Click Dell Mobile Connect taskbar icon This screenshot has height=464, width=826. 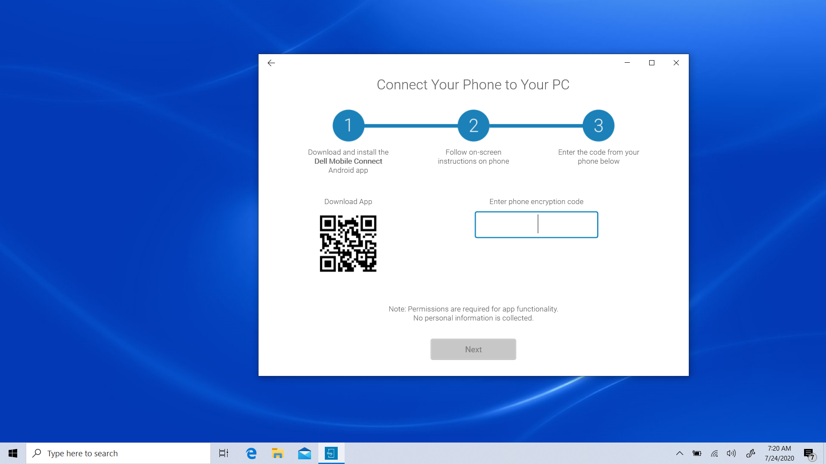point(331,453)
